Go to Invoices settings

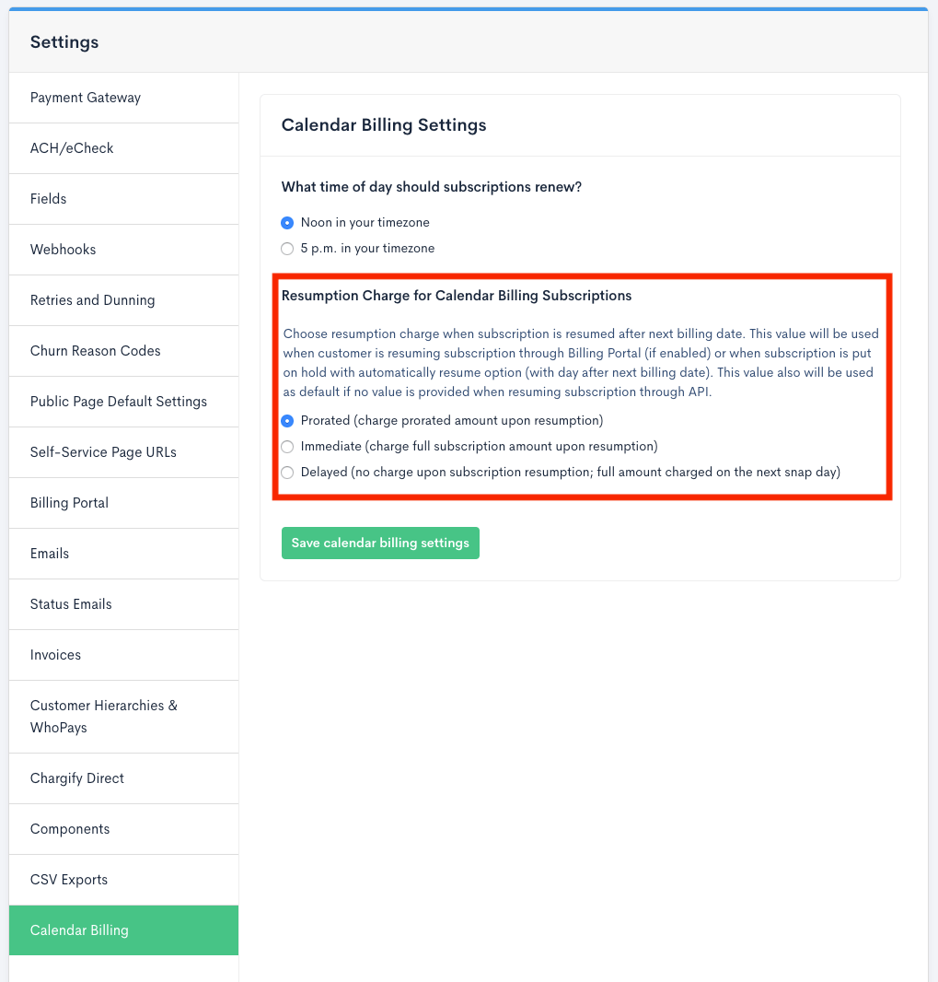click(56, 655)
